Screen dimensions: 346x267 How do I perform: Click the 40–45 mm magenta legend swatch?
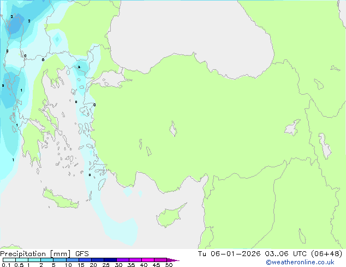click(148, 260)
